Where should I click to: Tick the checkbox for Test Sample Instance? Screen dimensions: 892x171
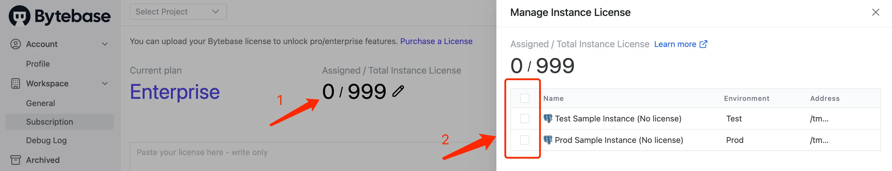pyautogui.click(x=524, y=119)
